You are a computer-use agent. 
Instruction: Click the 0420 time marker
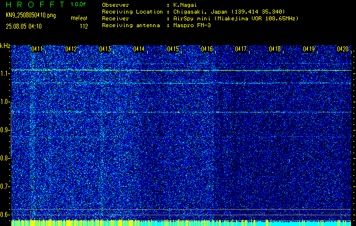coord(342,49)
